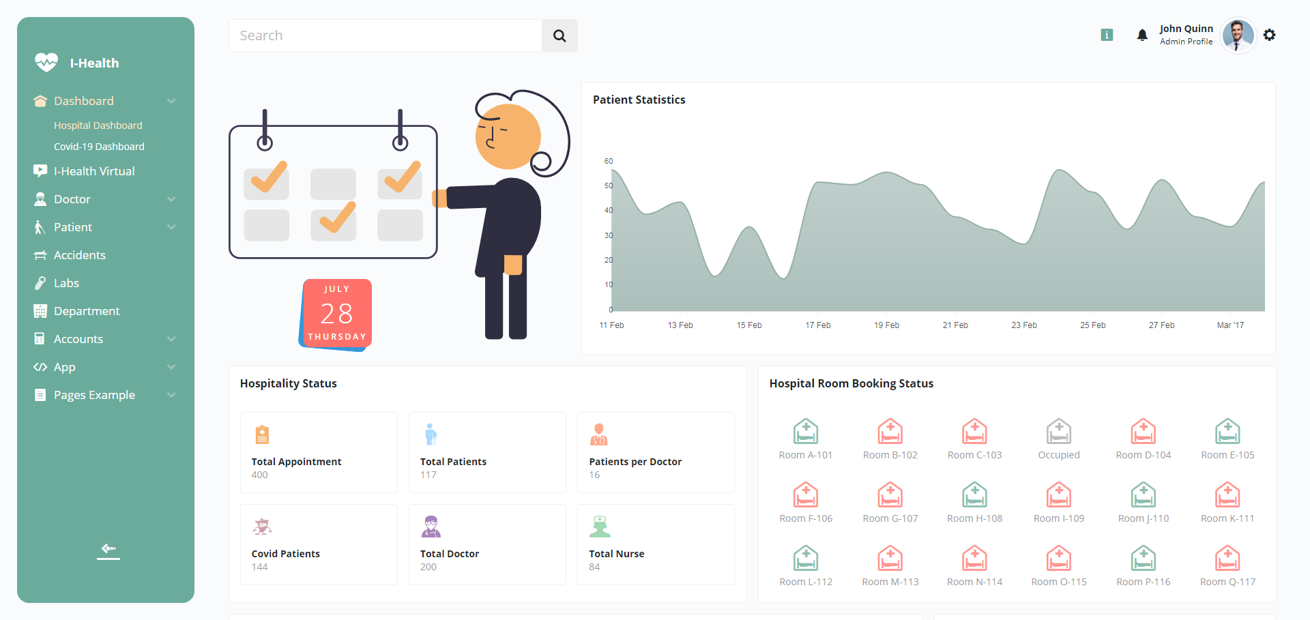Click Room H-108 bed icon
Screen dimensions: 1310x620
(974, 494)
